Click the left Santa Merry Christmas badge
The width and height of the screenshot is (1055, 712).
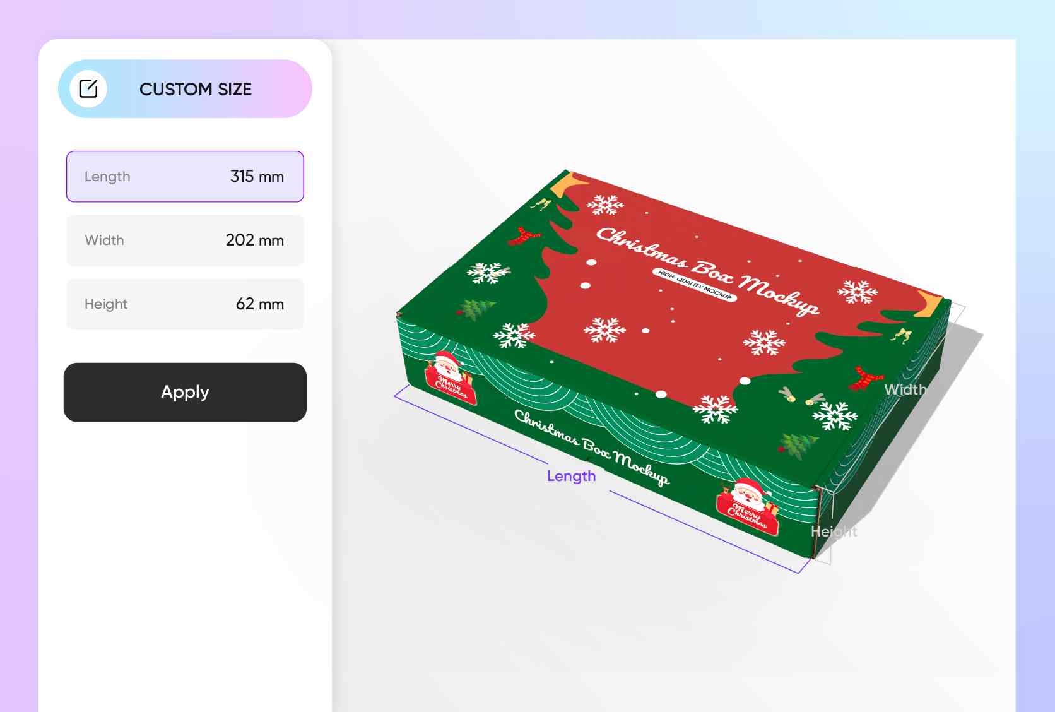tap(449, 377)
